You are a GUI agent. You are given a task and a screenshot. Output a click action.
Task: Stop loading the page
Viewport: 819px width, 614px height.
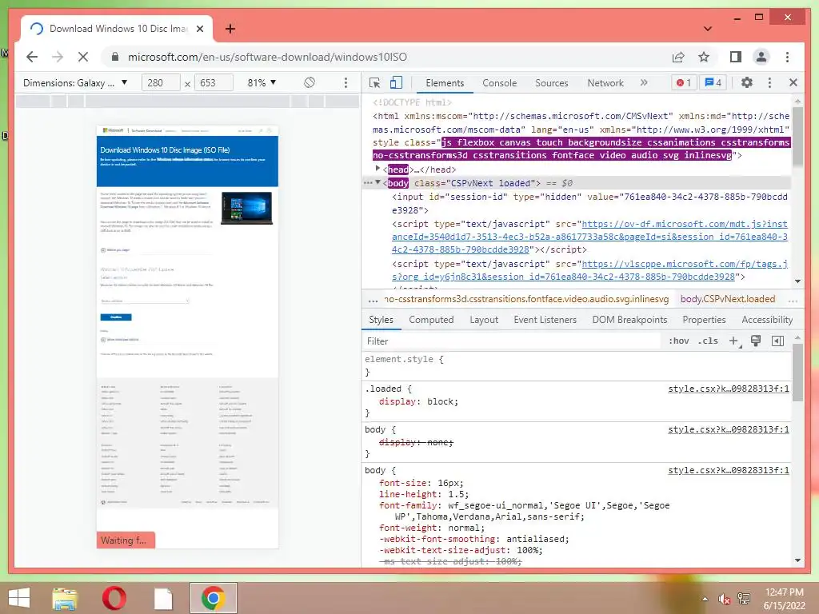(83, 57)
